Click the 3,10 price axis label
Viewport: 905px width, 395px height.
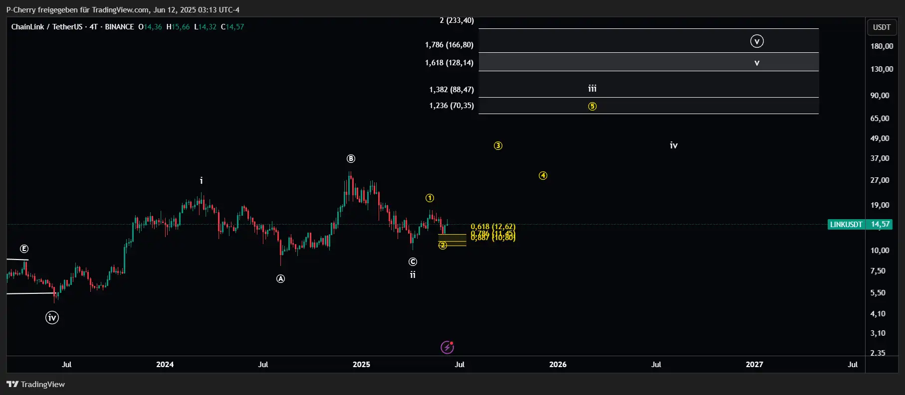click(878, 333)
